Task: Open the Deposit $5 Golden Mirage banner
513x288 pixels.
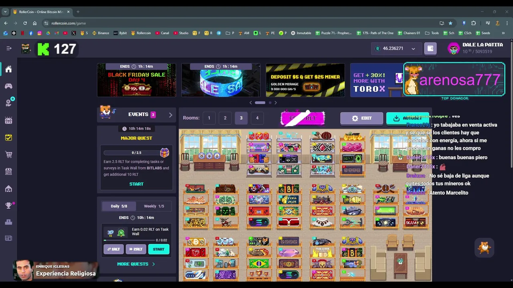Action: tap(305, 80)
